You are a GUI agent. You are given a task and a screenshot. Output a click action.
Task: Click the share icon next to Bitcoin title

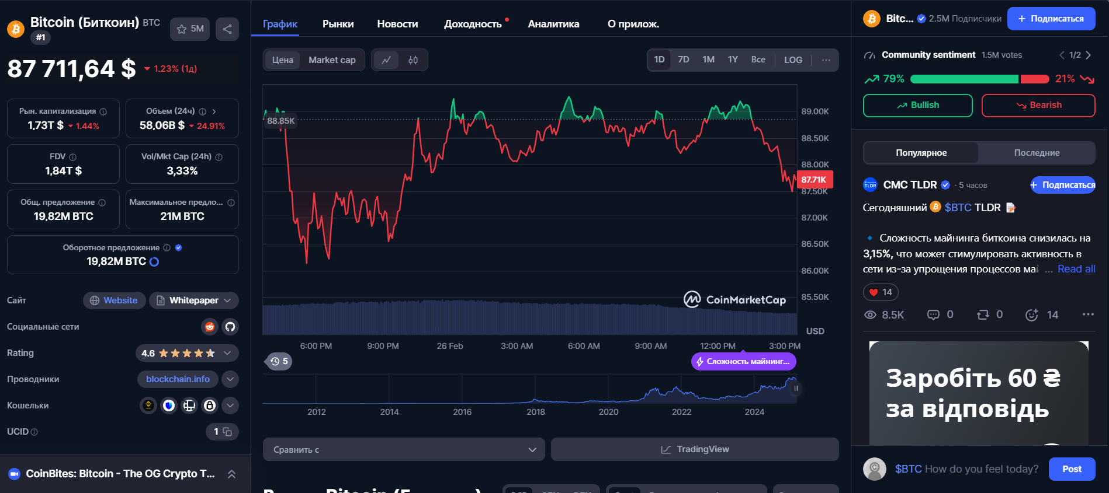click(227, 29)
